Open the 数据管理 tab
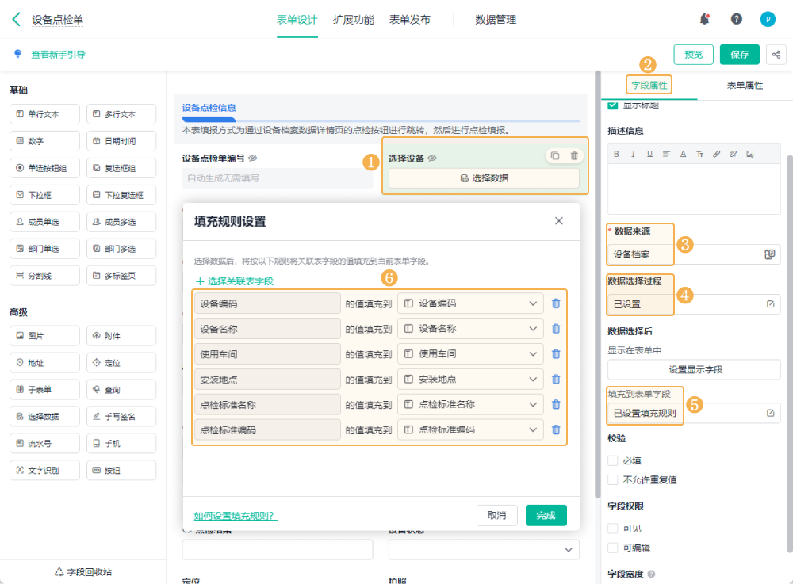Image resolution: width=793 pixels, height=584 pixels. click(496, 20)
